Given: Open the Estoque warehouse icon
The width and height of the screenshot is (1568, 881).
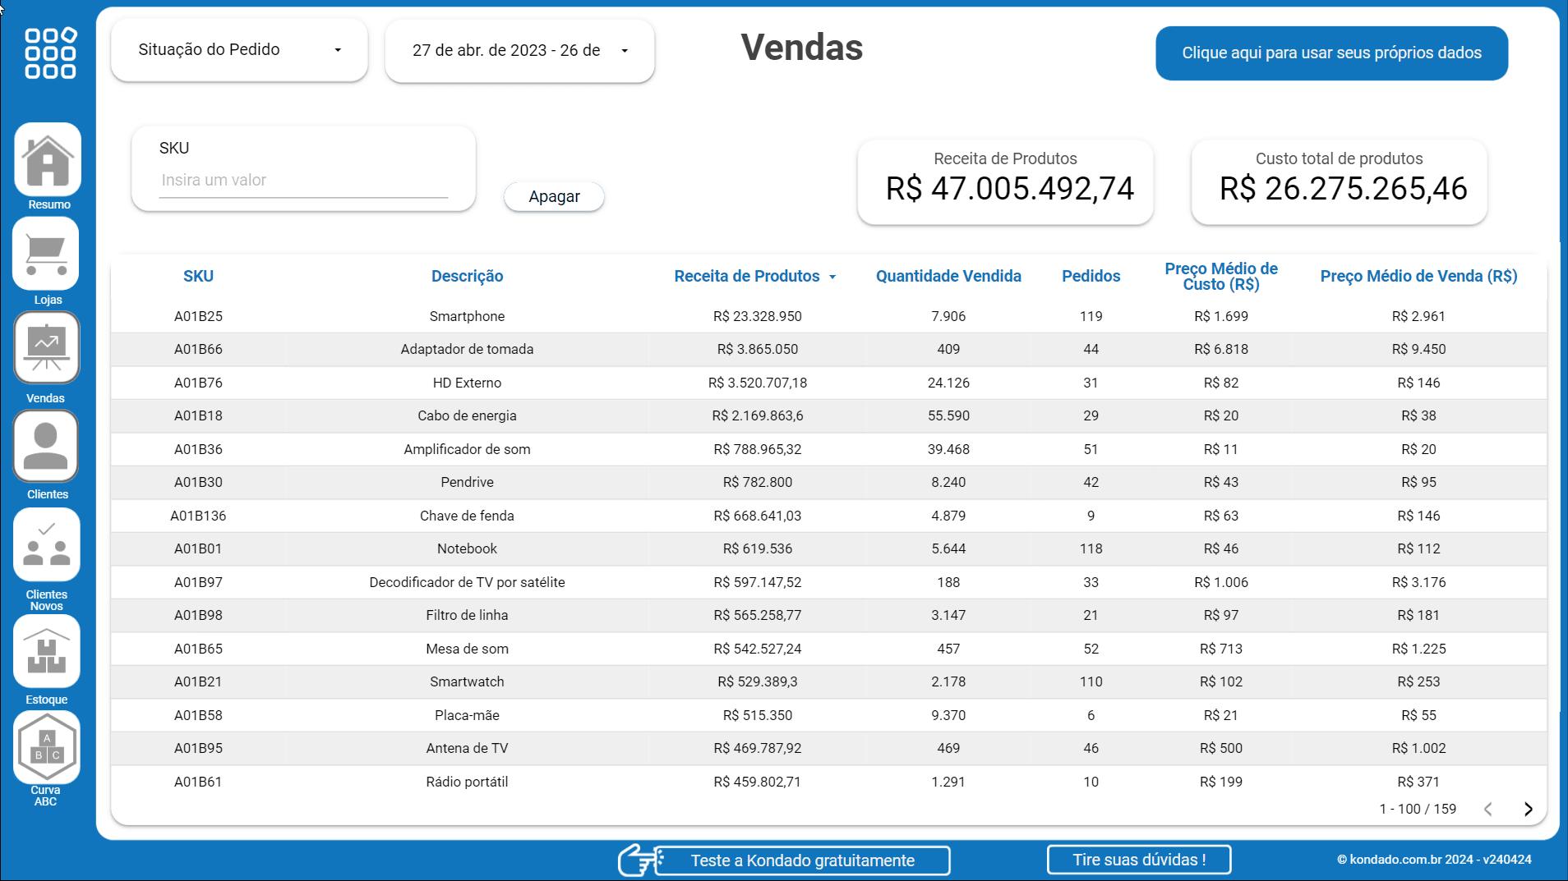Looking at the screenshot, I should point(46,652).
